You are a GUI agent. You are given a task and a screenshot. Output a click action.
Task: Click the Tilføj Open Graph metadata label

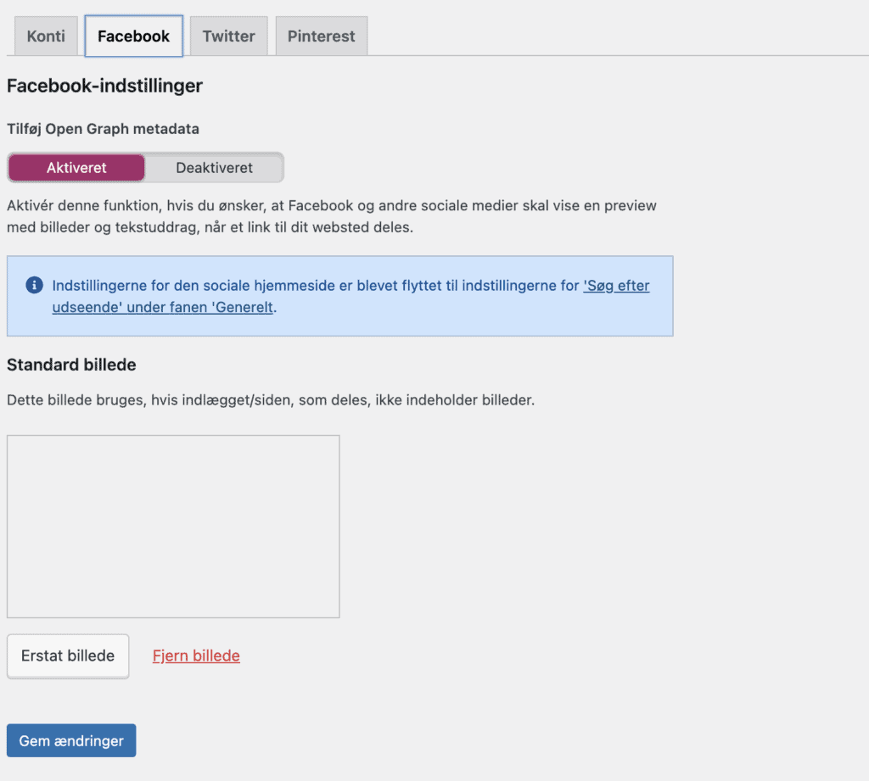pos(103,129)
